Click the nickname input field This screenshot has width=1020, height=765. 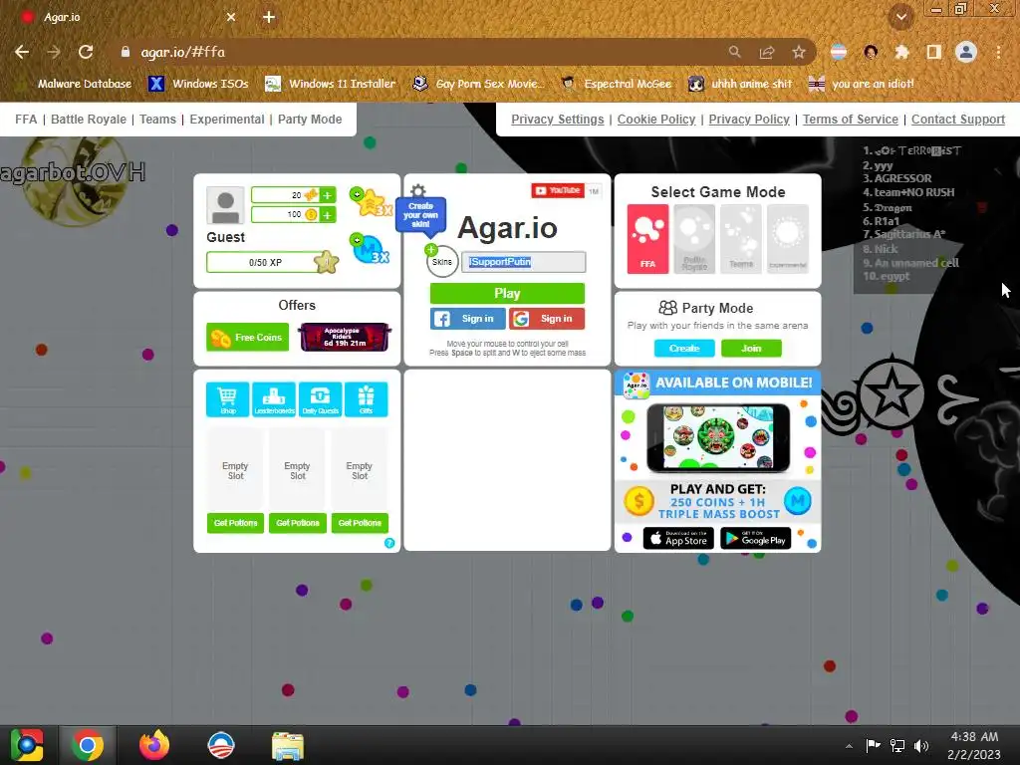[x=524, y=262]
